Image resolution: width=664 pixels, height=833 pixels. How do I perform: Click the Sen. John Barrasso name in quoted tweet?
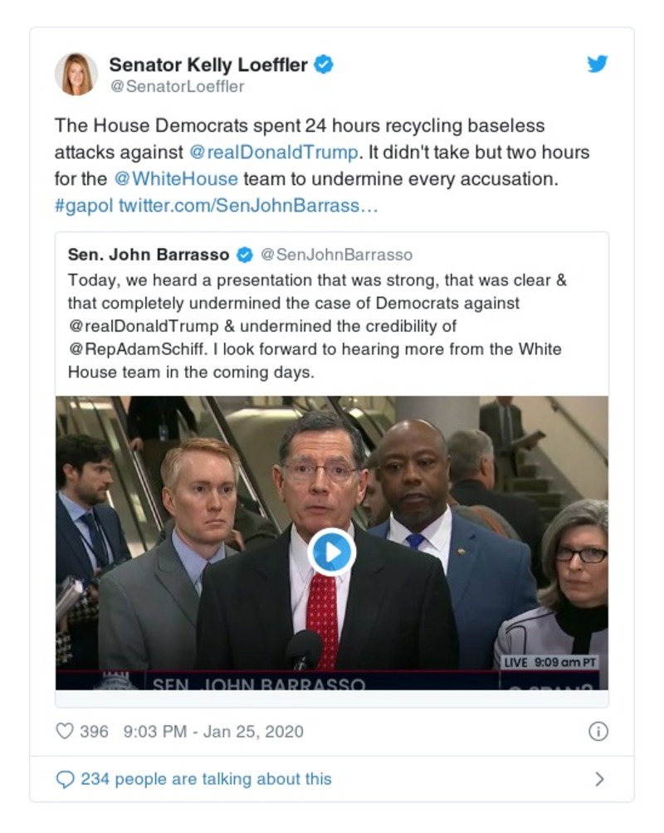pos(149,255)
